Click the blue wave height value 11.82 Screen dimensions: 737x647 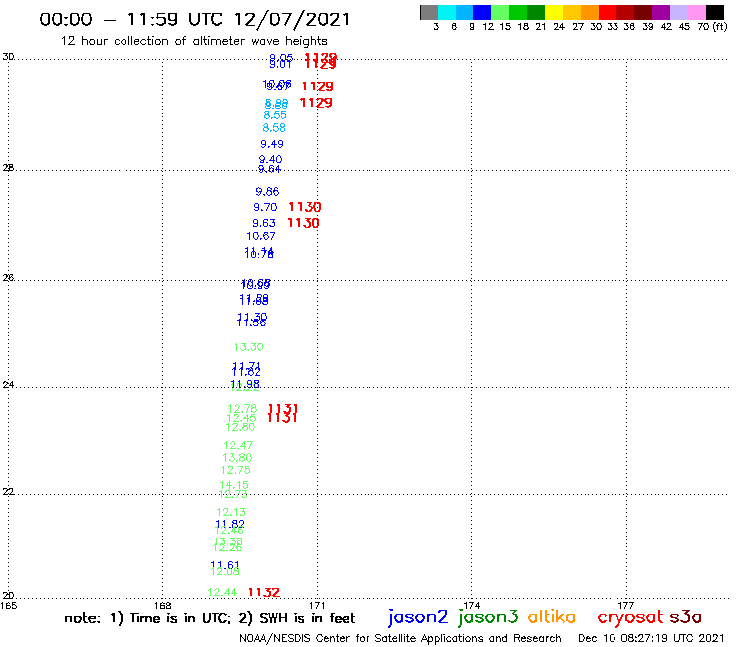pos(230,523)
